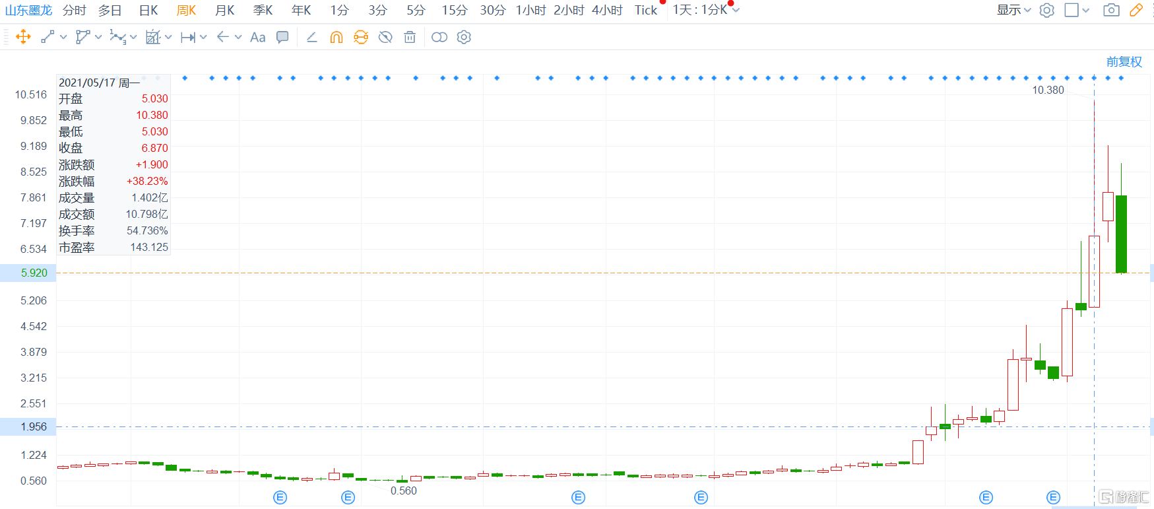Open the 1天:1分K period dropdown
1154x509 pixels.
point(706,10)
